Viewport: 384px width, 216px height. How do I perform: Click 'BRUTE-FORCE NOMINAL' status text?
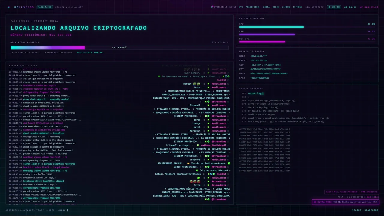click(90, 52)
